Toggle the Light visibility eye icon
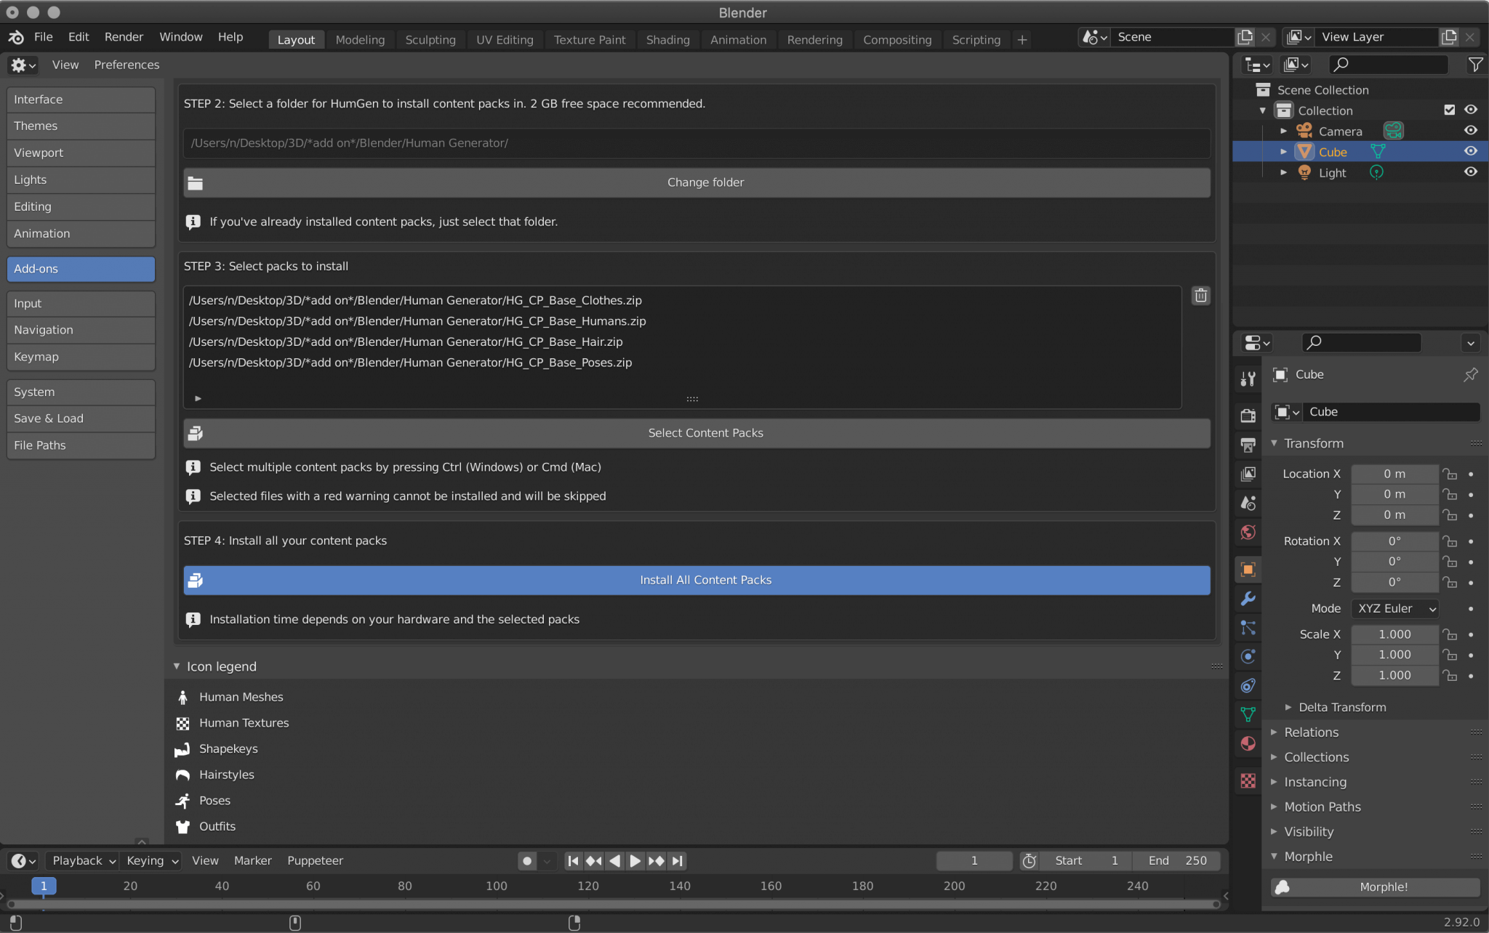This screenshot has width=1489, height=933. click(x=1470, y=172)
